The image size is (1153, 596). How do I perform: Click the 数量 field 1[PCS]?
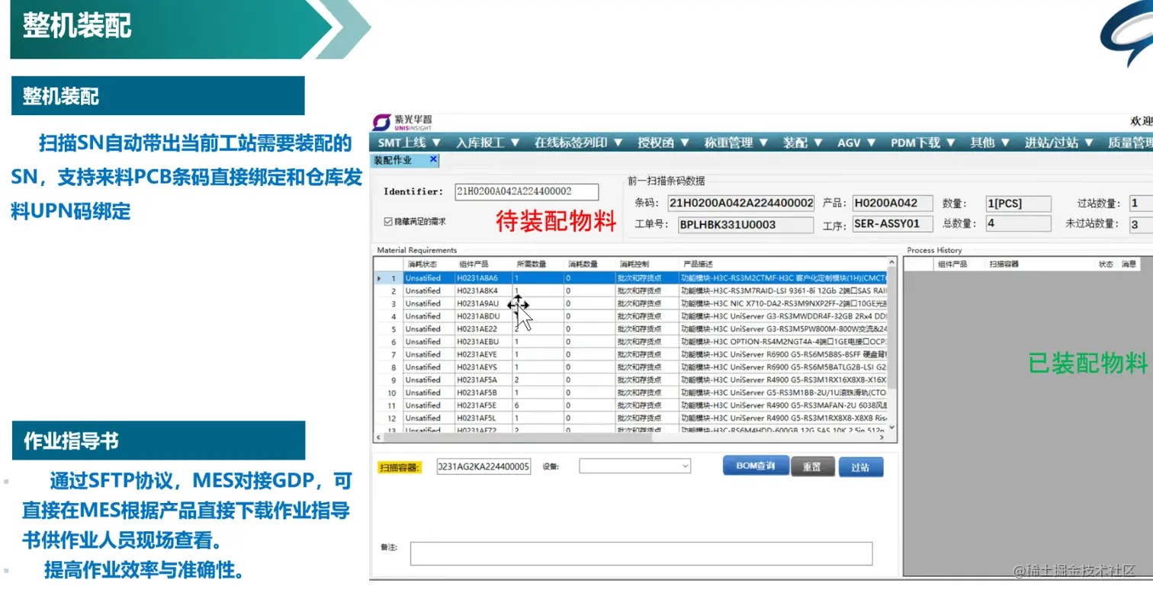click(1018, 203)
